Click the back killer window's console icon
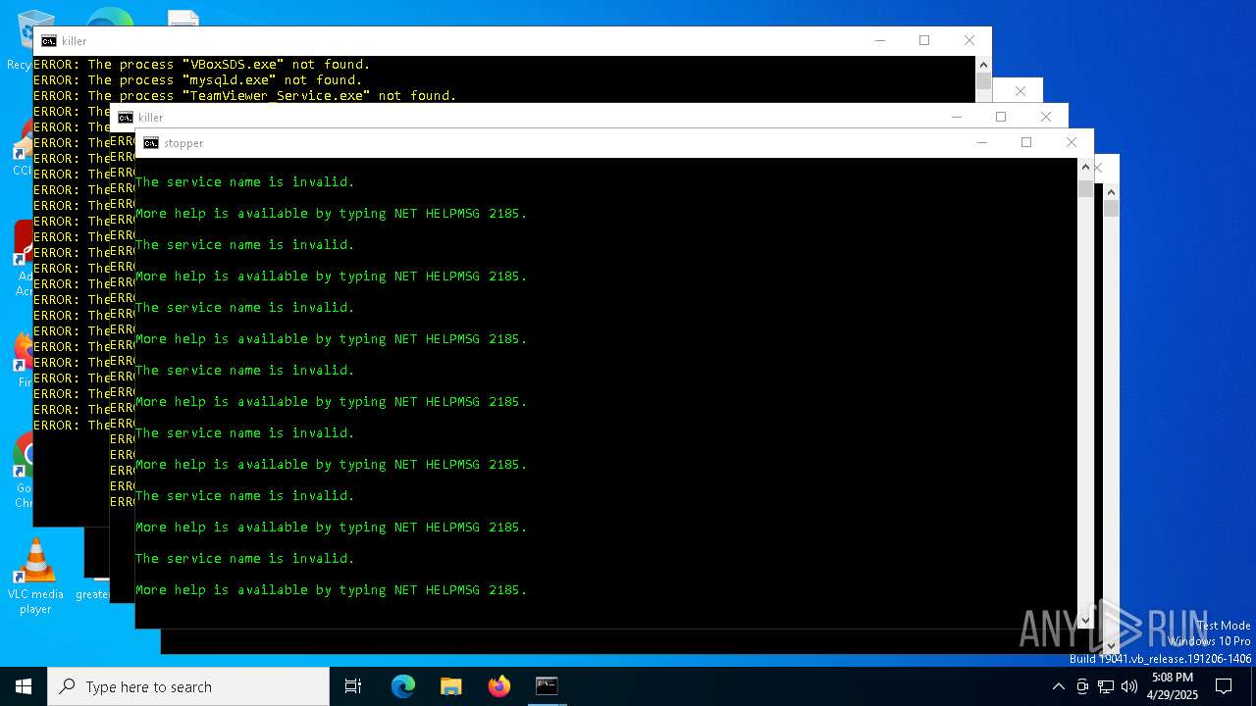The height and width of the screenshot is (706, 1256). pos(48,41)
